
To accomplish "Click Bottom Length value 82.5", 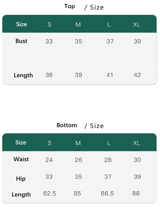I will pos(49,194).
